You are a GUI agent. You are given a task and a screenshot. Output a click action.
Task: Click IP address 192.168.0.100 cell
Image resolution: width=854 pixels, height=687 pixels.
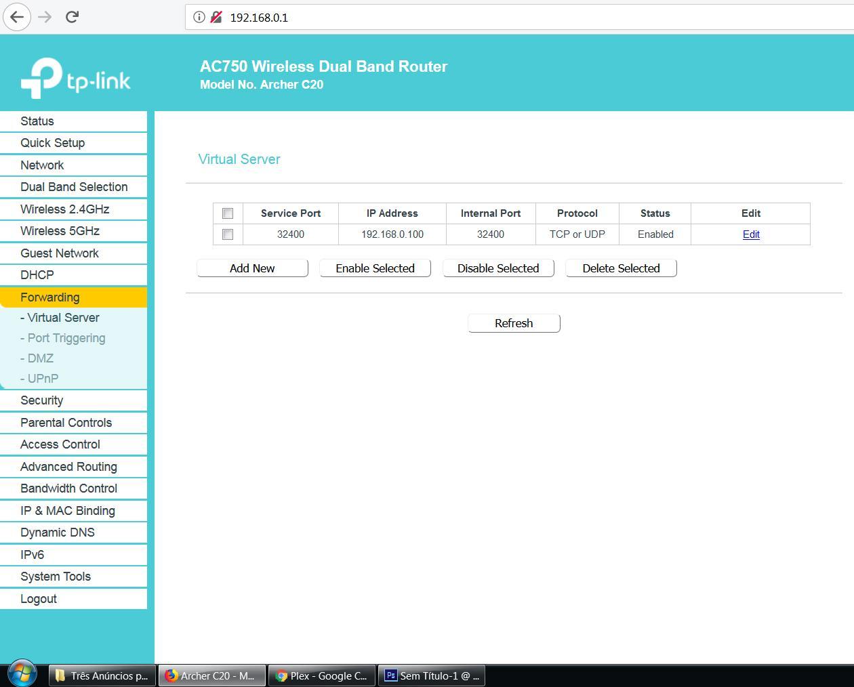click(x=392, y=234)
